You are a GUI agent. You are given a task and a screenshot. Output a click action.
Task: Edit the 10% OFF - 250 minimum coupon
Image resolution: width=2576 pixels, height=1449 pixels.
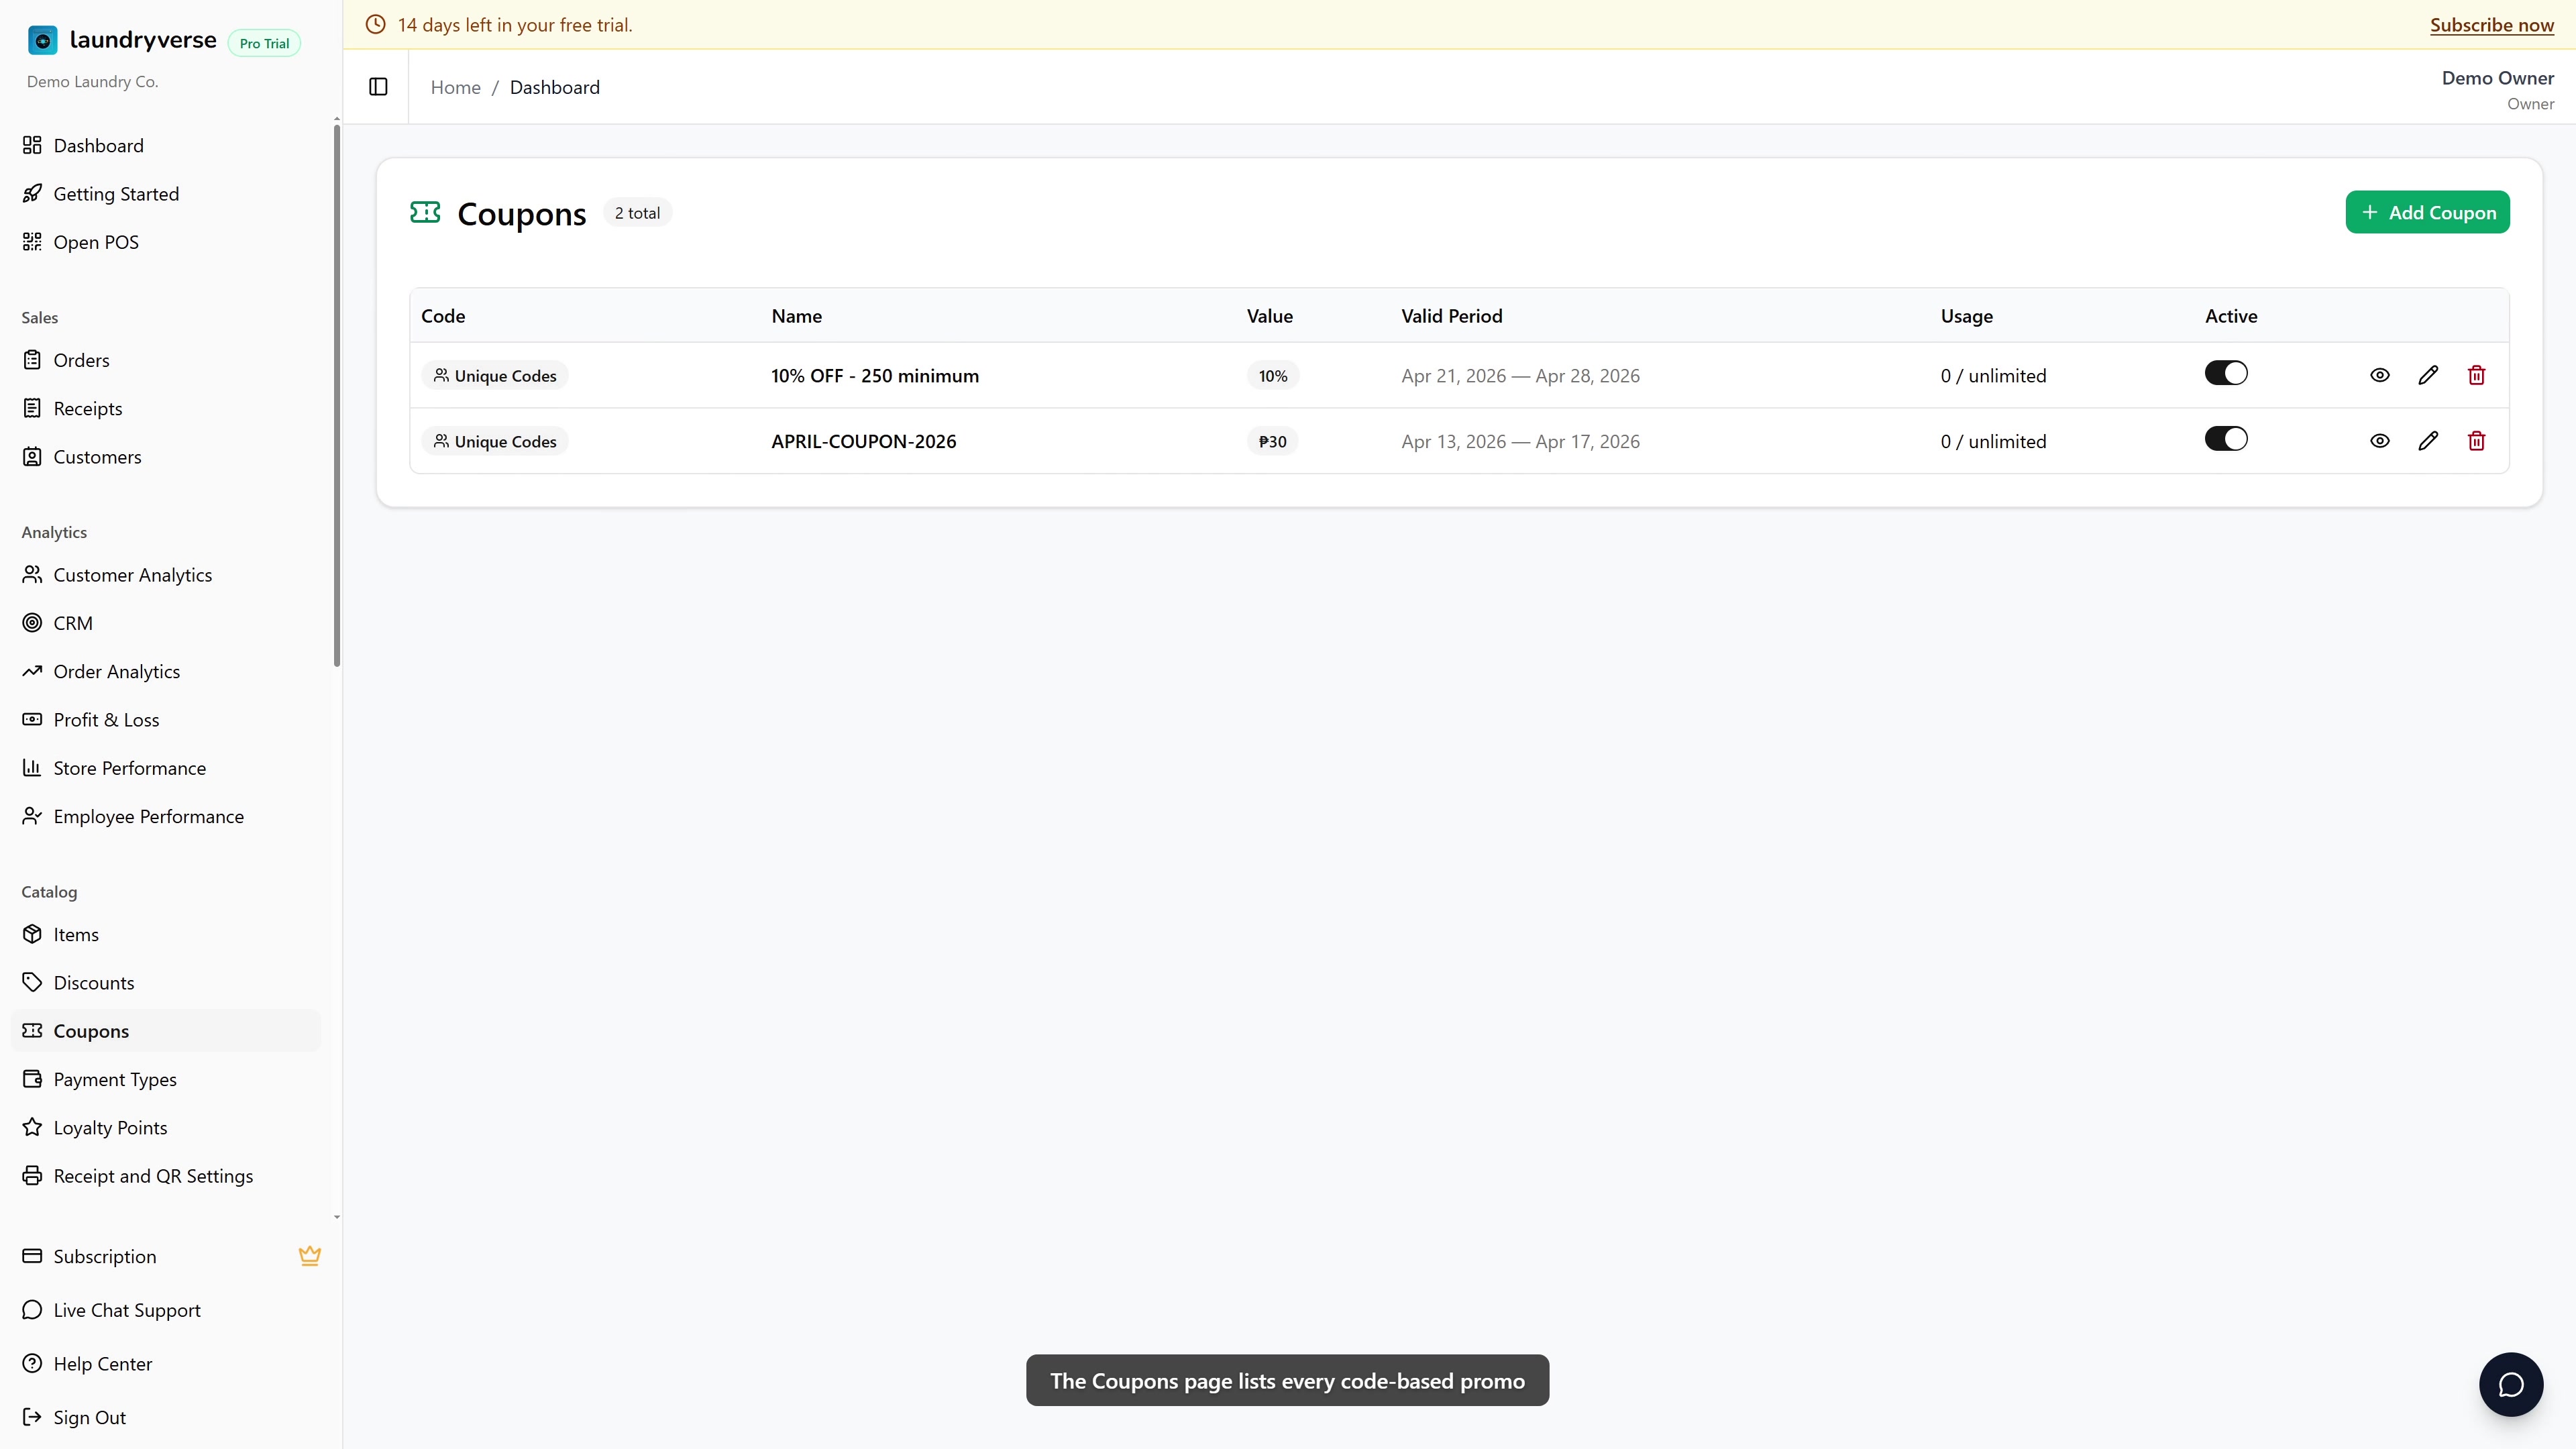click(x=2428, y=375)
